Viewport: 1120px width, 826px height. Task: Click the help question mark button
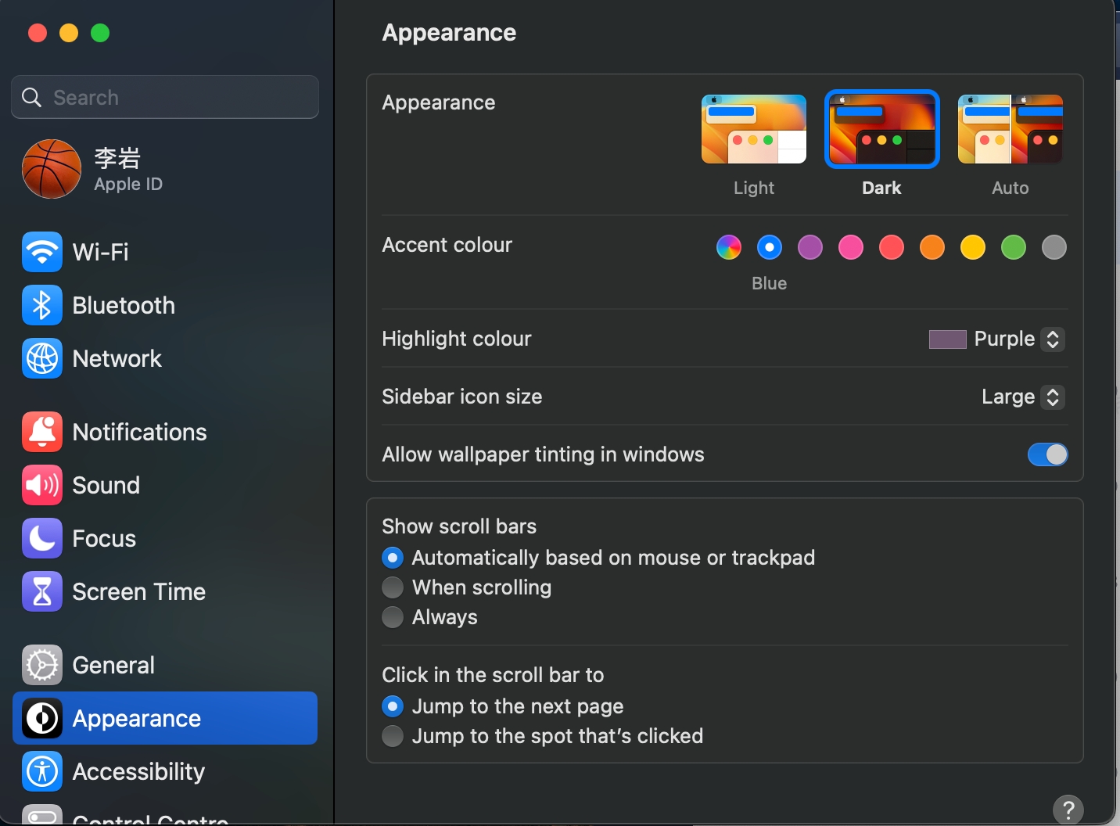click(x=1068, y=810)
